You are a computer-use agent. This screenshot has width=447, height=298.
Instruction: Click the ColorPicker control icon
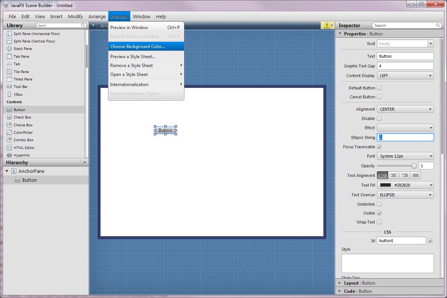click(9, 133)
